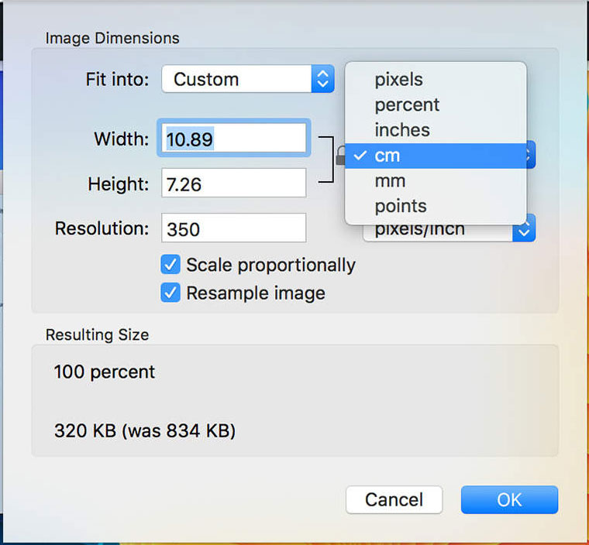Pick mm from the units menu
The width and height of the screenshot is (589, 545).
point(390,181)
